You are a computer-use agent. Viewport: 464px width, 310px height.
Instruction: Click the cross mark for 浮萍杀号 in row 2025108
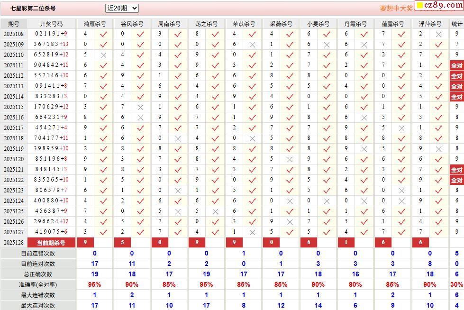point(439,34)
